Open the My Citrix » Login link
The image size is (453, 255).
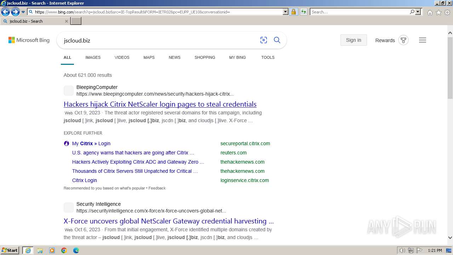pos(91,143)
